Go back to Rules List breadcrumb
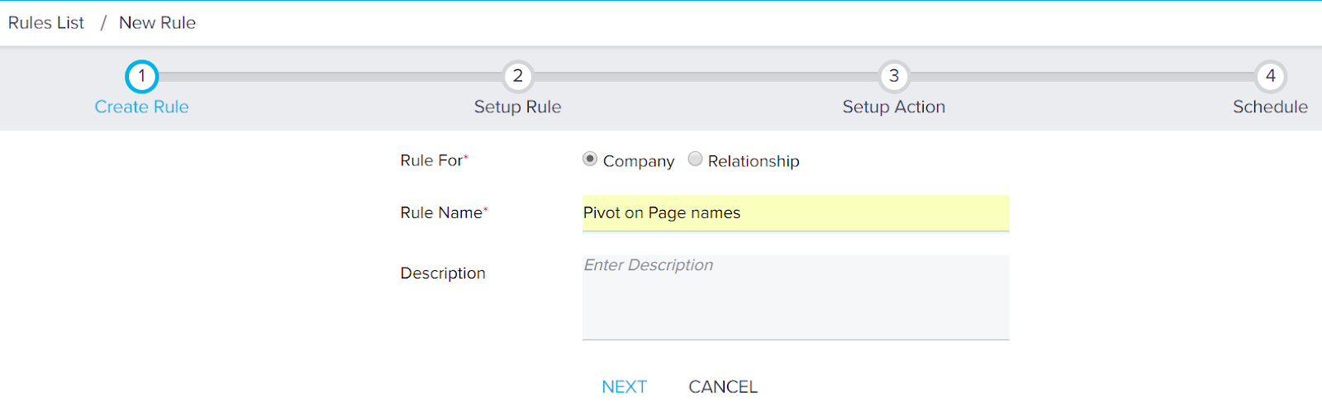This screenshot has height=419, width=1322. 46,23
